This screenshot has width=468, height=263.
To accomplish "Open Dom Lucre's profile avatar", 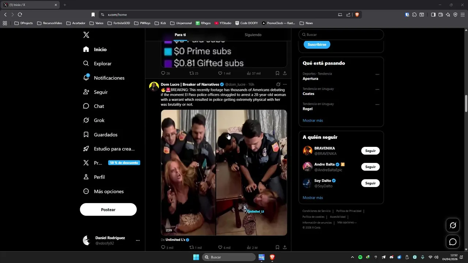I will 154,87.
